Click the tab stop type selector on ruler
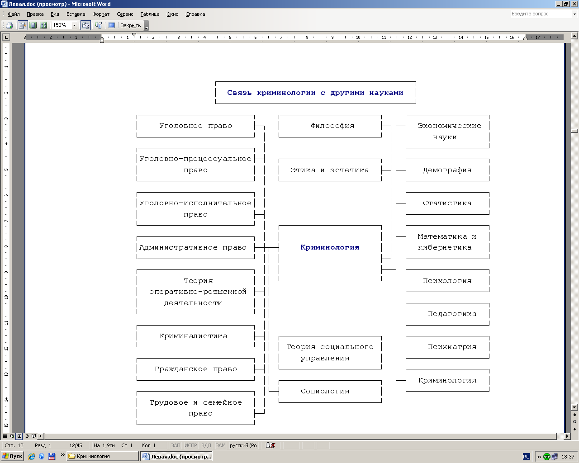The image size is (579, 463). point(6,37)
